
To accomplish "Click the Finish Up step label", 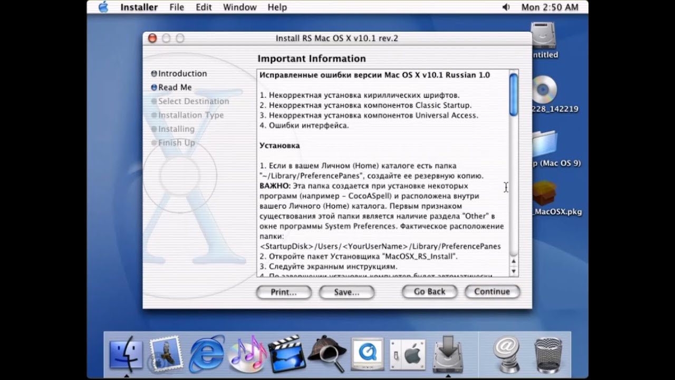I will 177,142.
